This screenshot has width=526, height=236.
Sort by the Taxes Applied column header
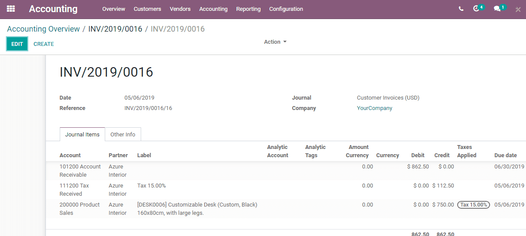pos(467,151)
